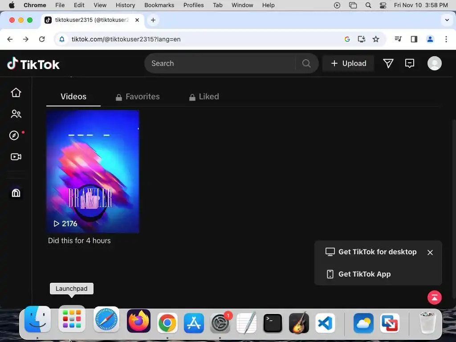Image resolution: width=456 pixels, height=342 pixels.
Task: Click the Upload button
Action: point(348,63)
